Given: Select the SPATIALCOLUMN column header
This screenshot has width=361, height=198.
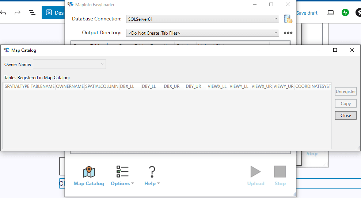Looking at the screenshot, I should (102, 86).
